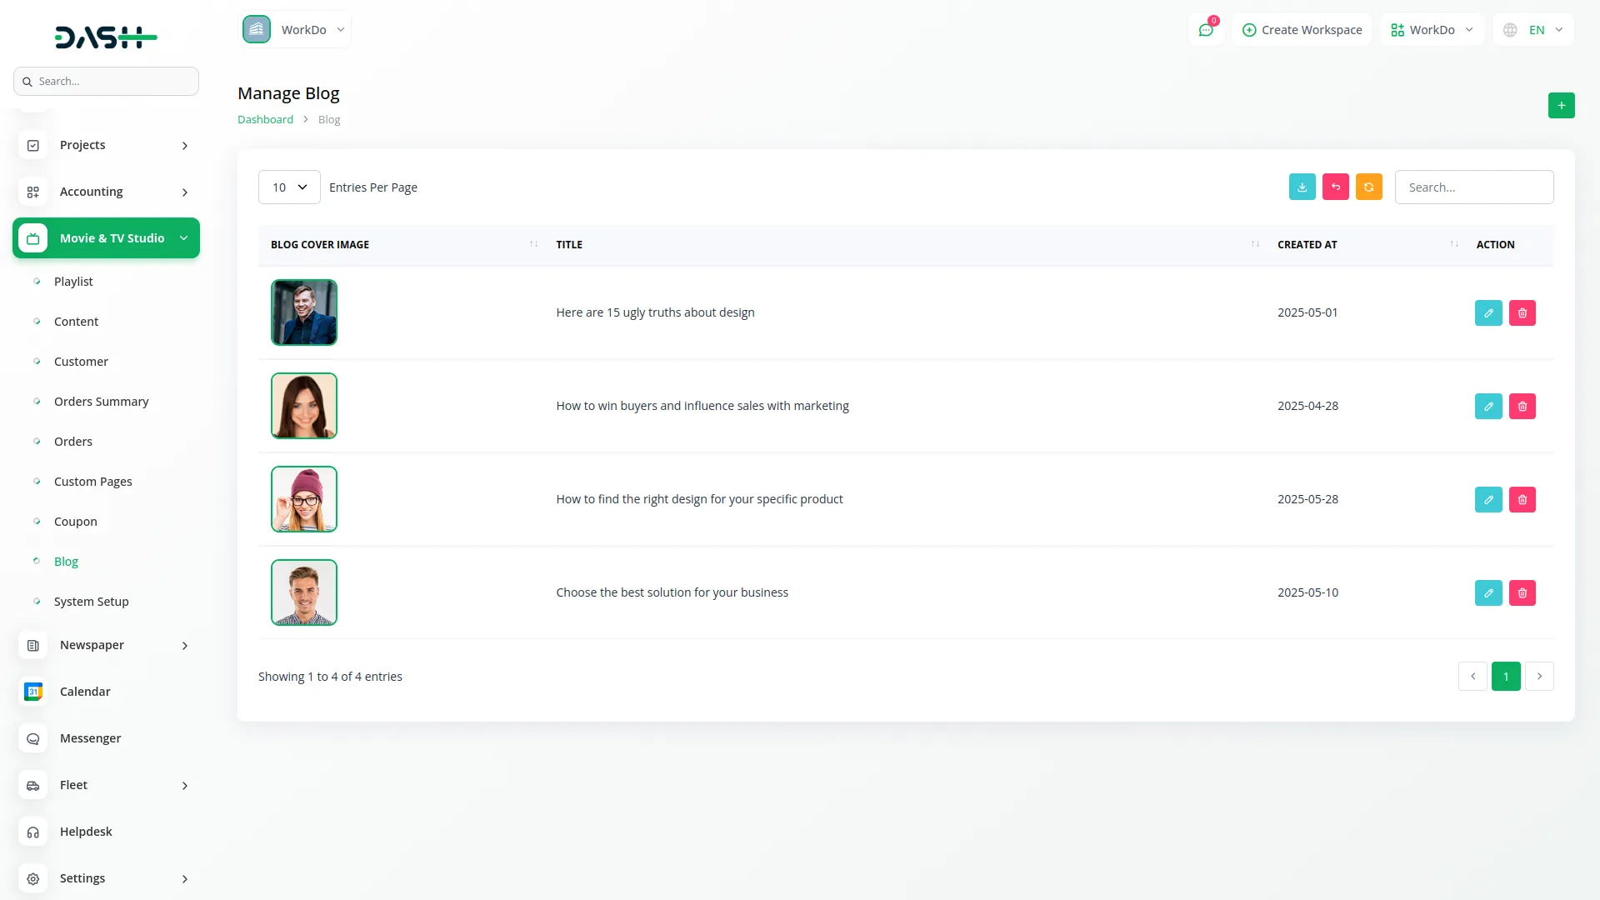
Task: Go to Dashboard breadcrumb link
Action: [x=265, y=120]
